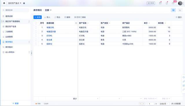
Task: Open 使用说明 in the sidebar
Action: (x=9, y=16)
